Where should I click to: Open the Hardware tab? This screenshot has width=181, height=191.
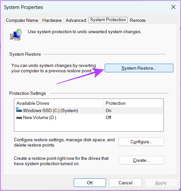coord(52,20)
